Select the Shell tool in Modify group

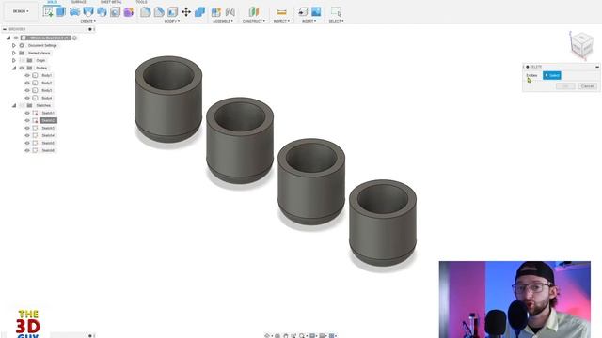coord(172,12)
